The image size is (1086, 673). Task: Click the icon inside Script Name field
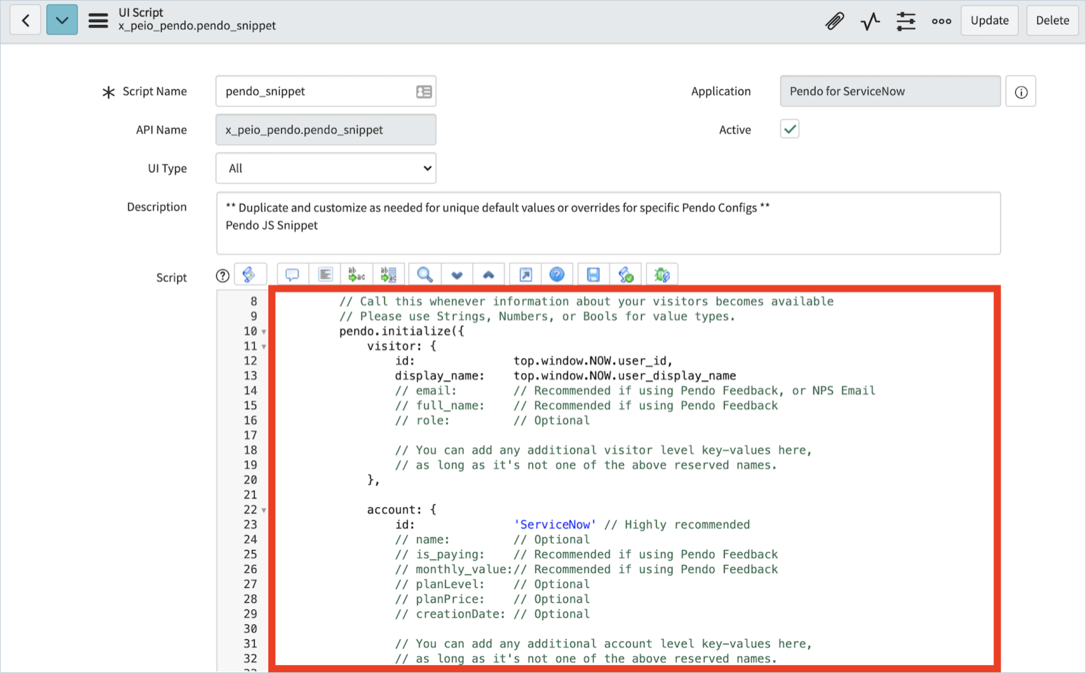[x=424, y=92]
